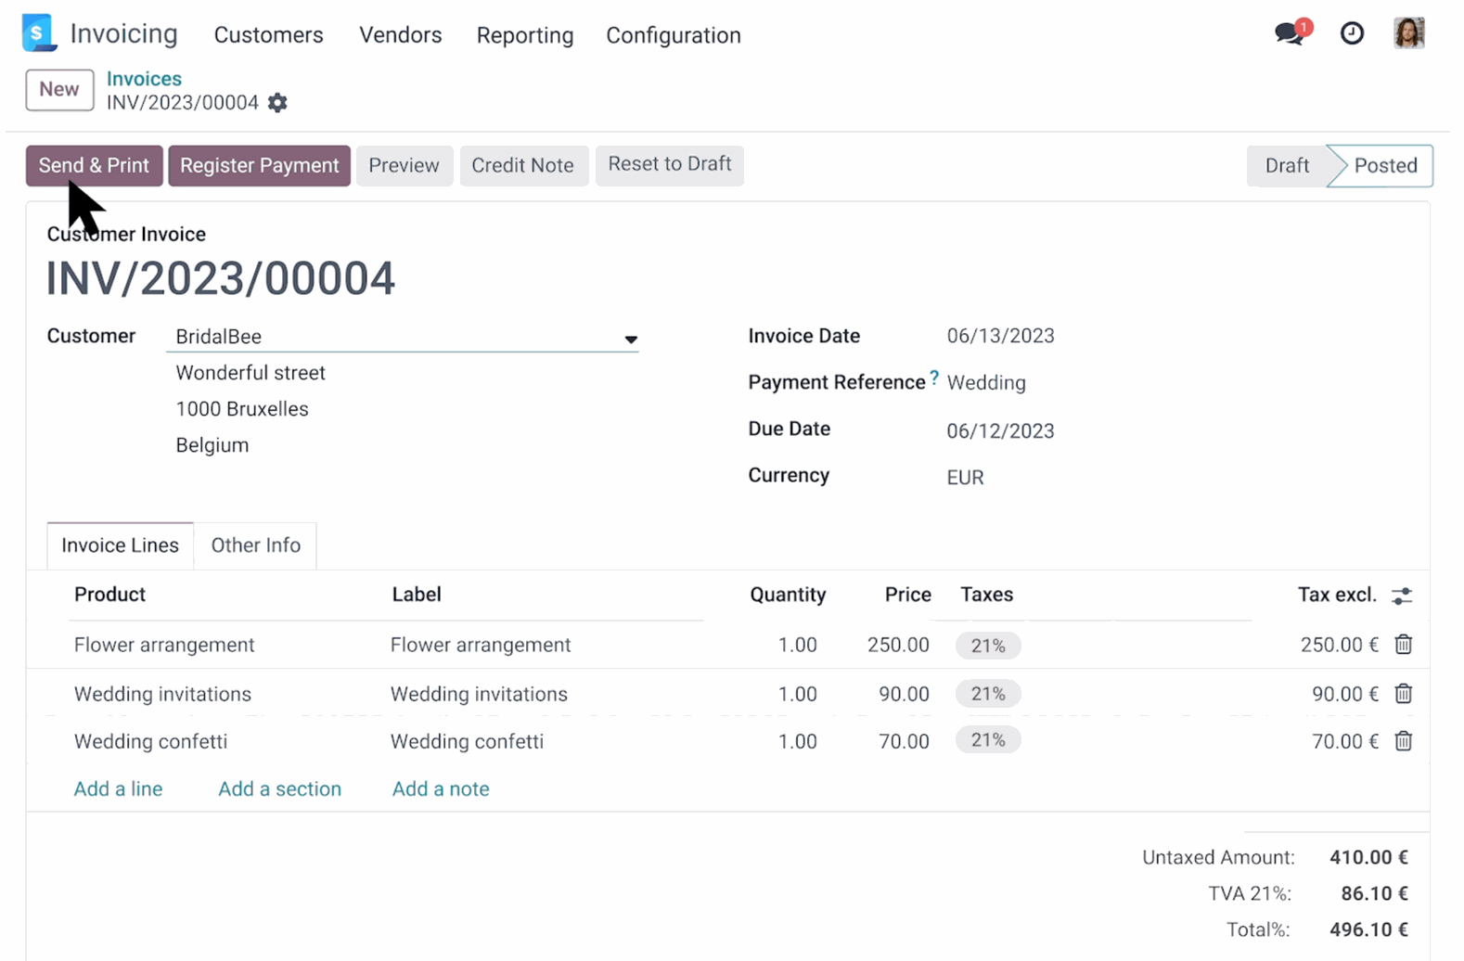Open the activities clock icon
The width and height of the screenshot is (1464, 961).
[x=1352, y=33]
